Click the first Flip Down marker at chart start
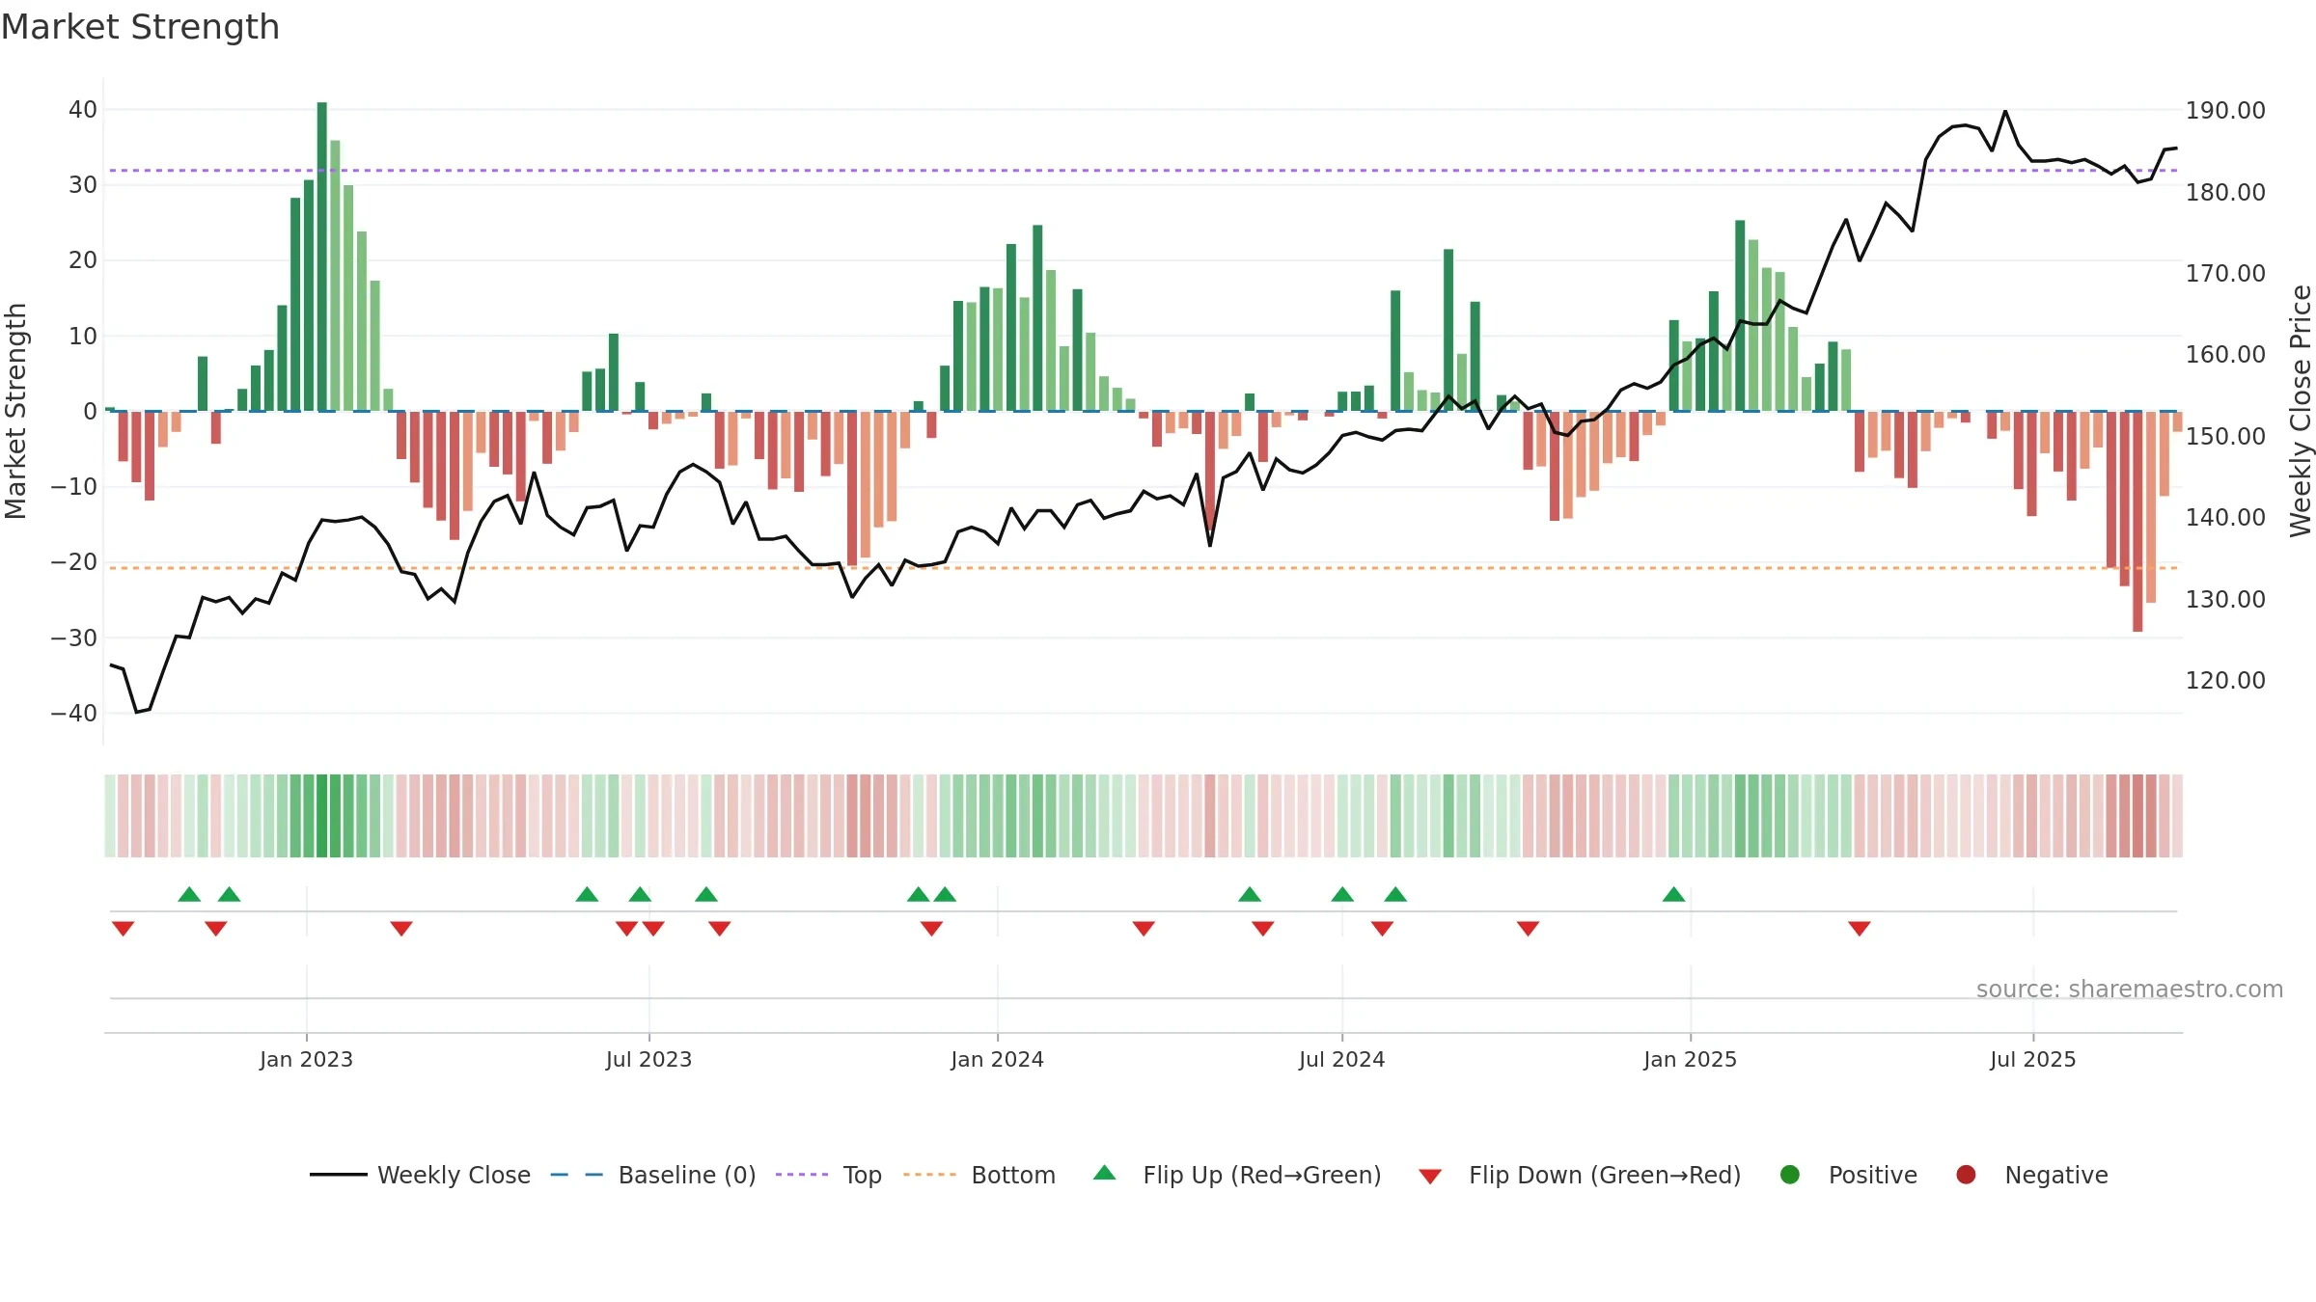Screen dimensions: 2316x1302 [123, 929]
